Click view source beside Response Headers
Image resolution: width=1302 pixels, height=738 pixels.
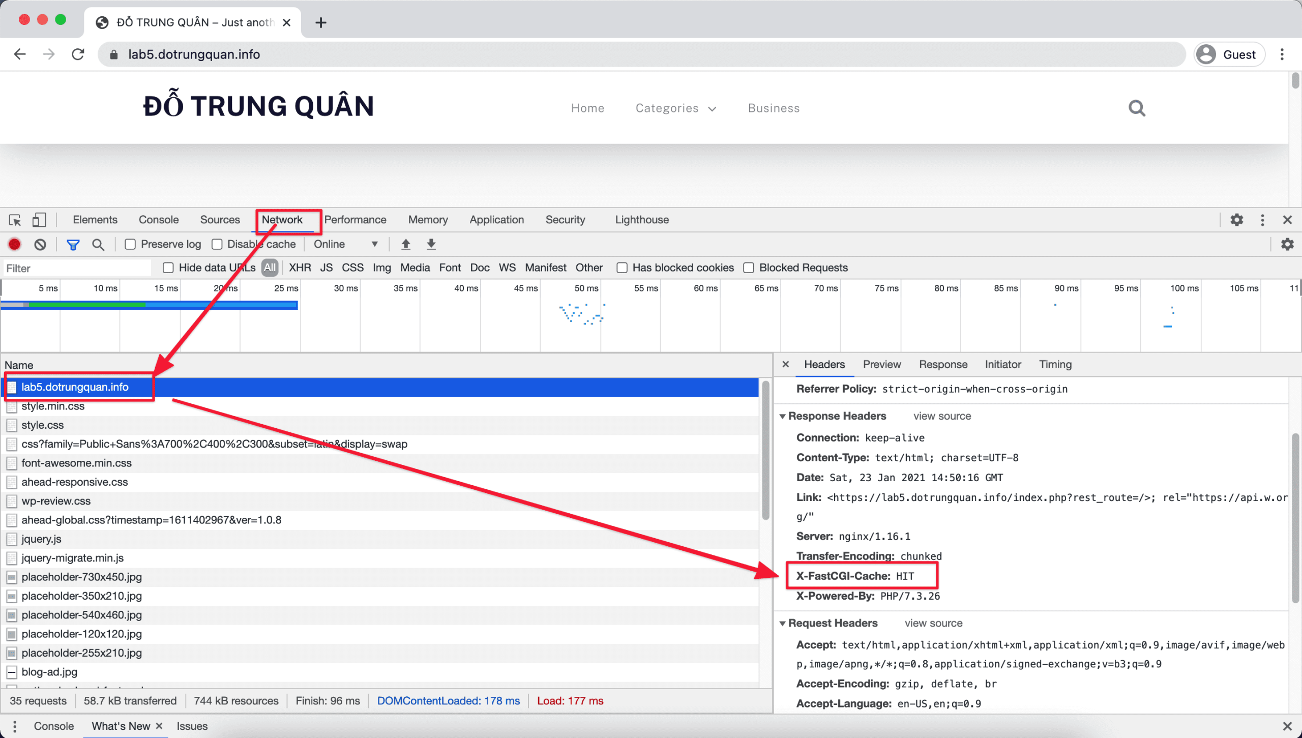[x=942, y=417]
